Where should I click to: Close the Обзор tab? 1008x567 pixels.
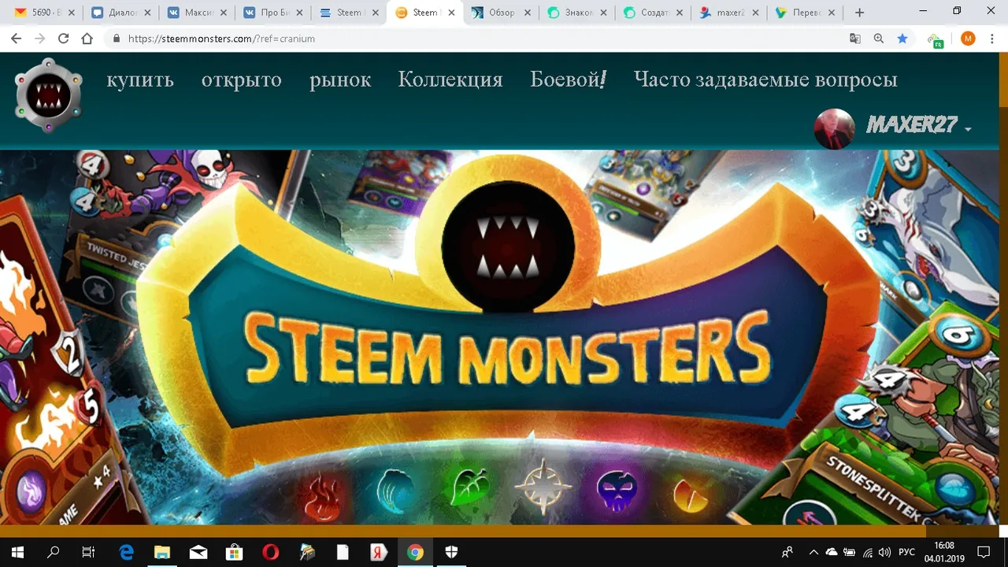pyautogui.click(x=528, y=13)
